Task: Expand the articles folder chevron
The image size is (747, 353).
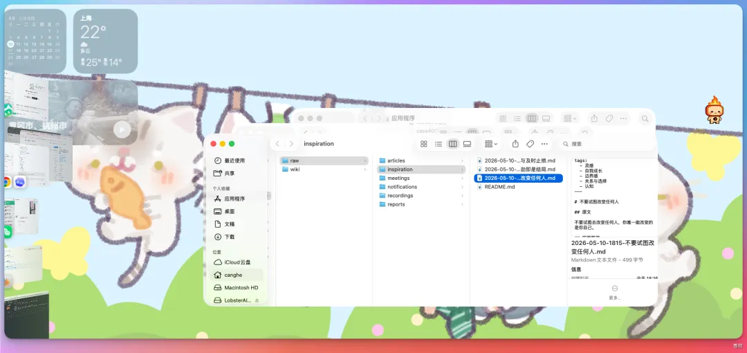Action: [x=463, y=161]
